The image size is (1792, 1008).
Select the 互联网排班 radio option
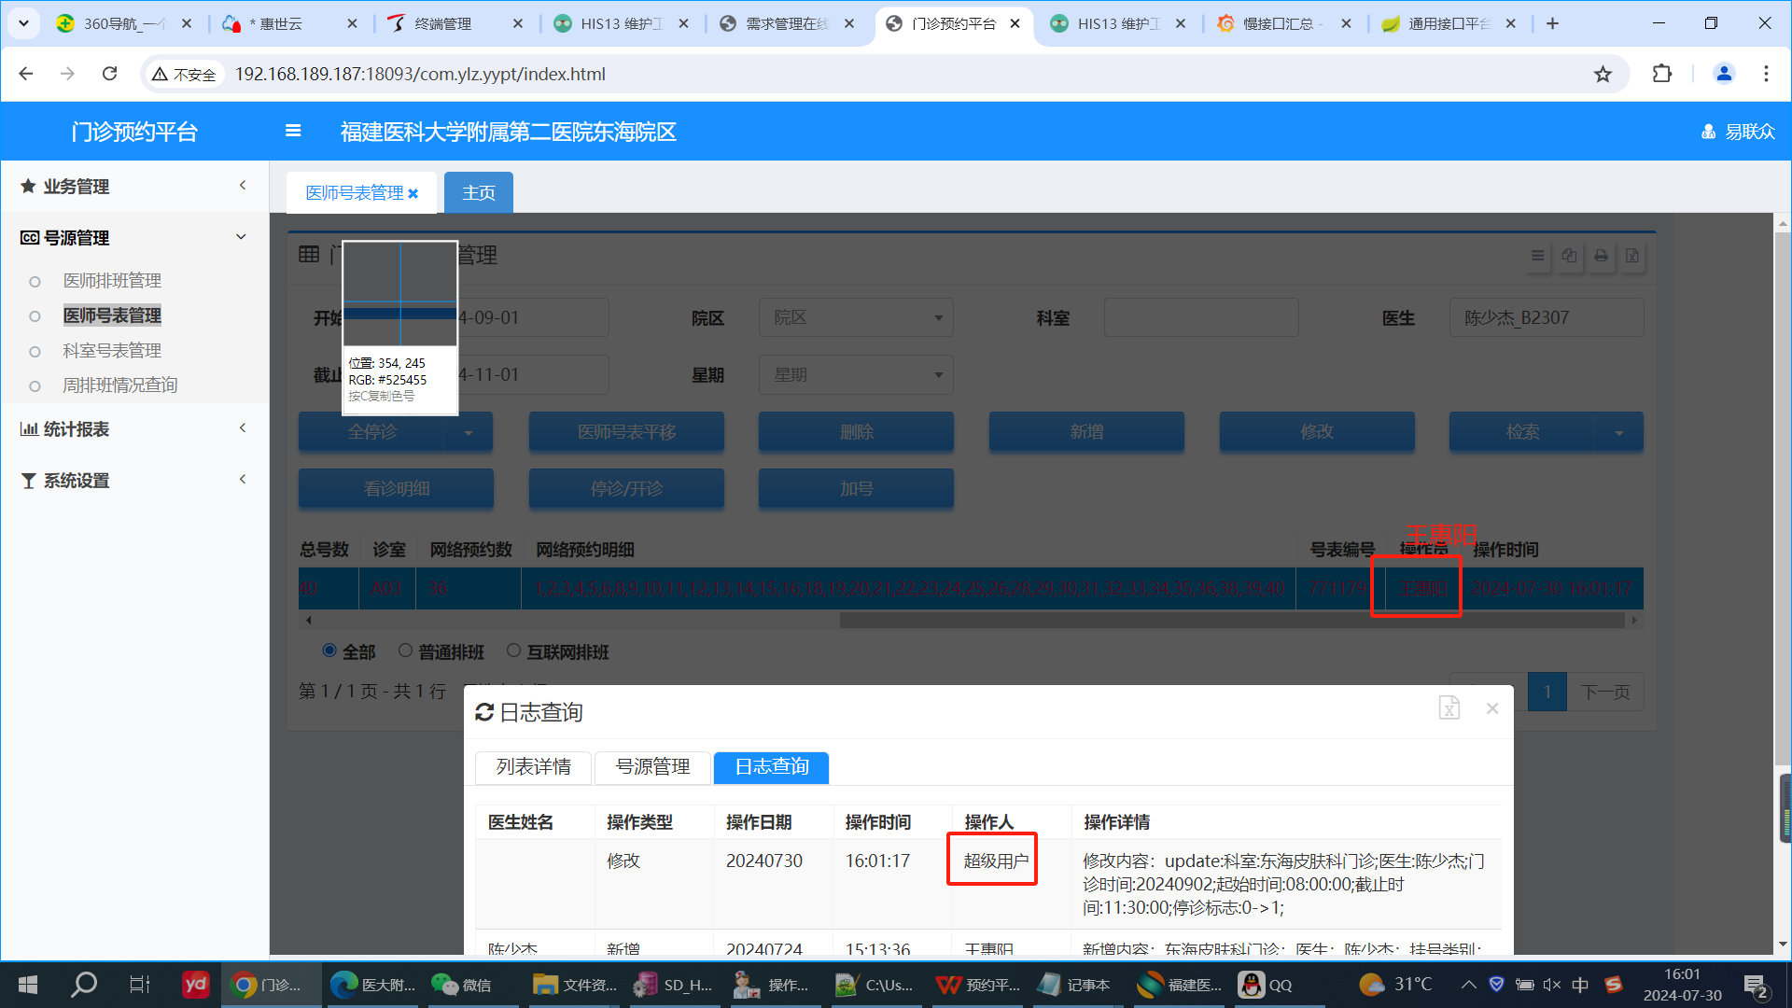[x=513, y=651]
